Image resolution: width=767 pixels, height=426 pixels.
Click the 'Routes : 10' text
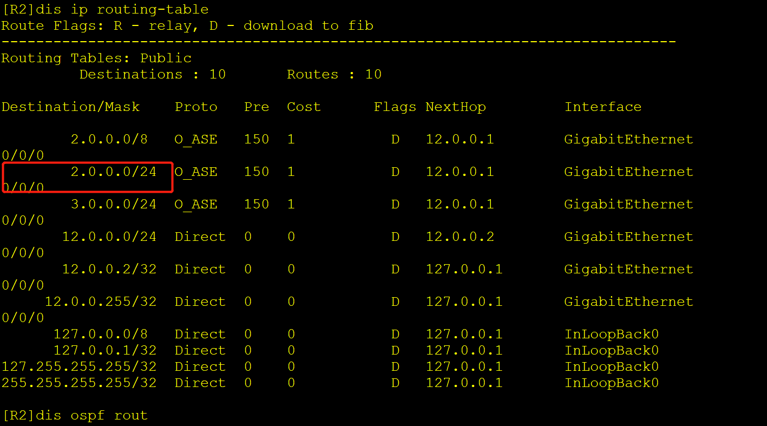(x=335, y=74)
